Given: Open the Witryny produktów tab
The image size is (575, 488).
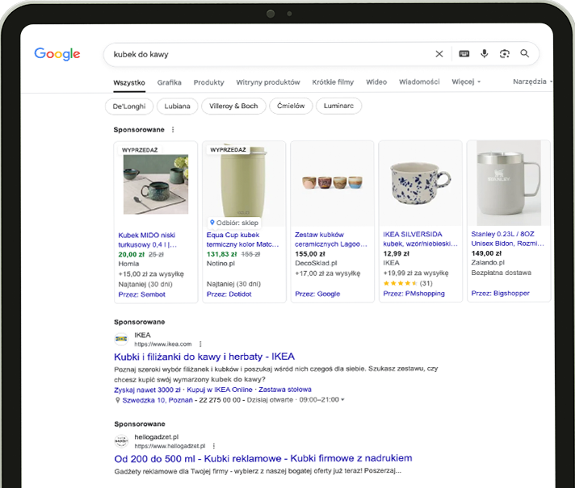Looking at the screenshot, I should [268, 82].
